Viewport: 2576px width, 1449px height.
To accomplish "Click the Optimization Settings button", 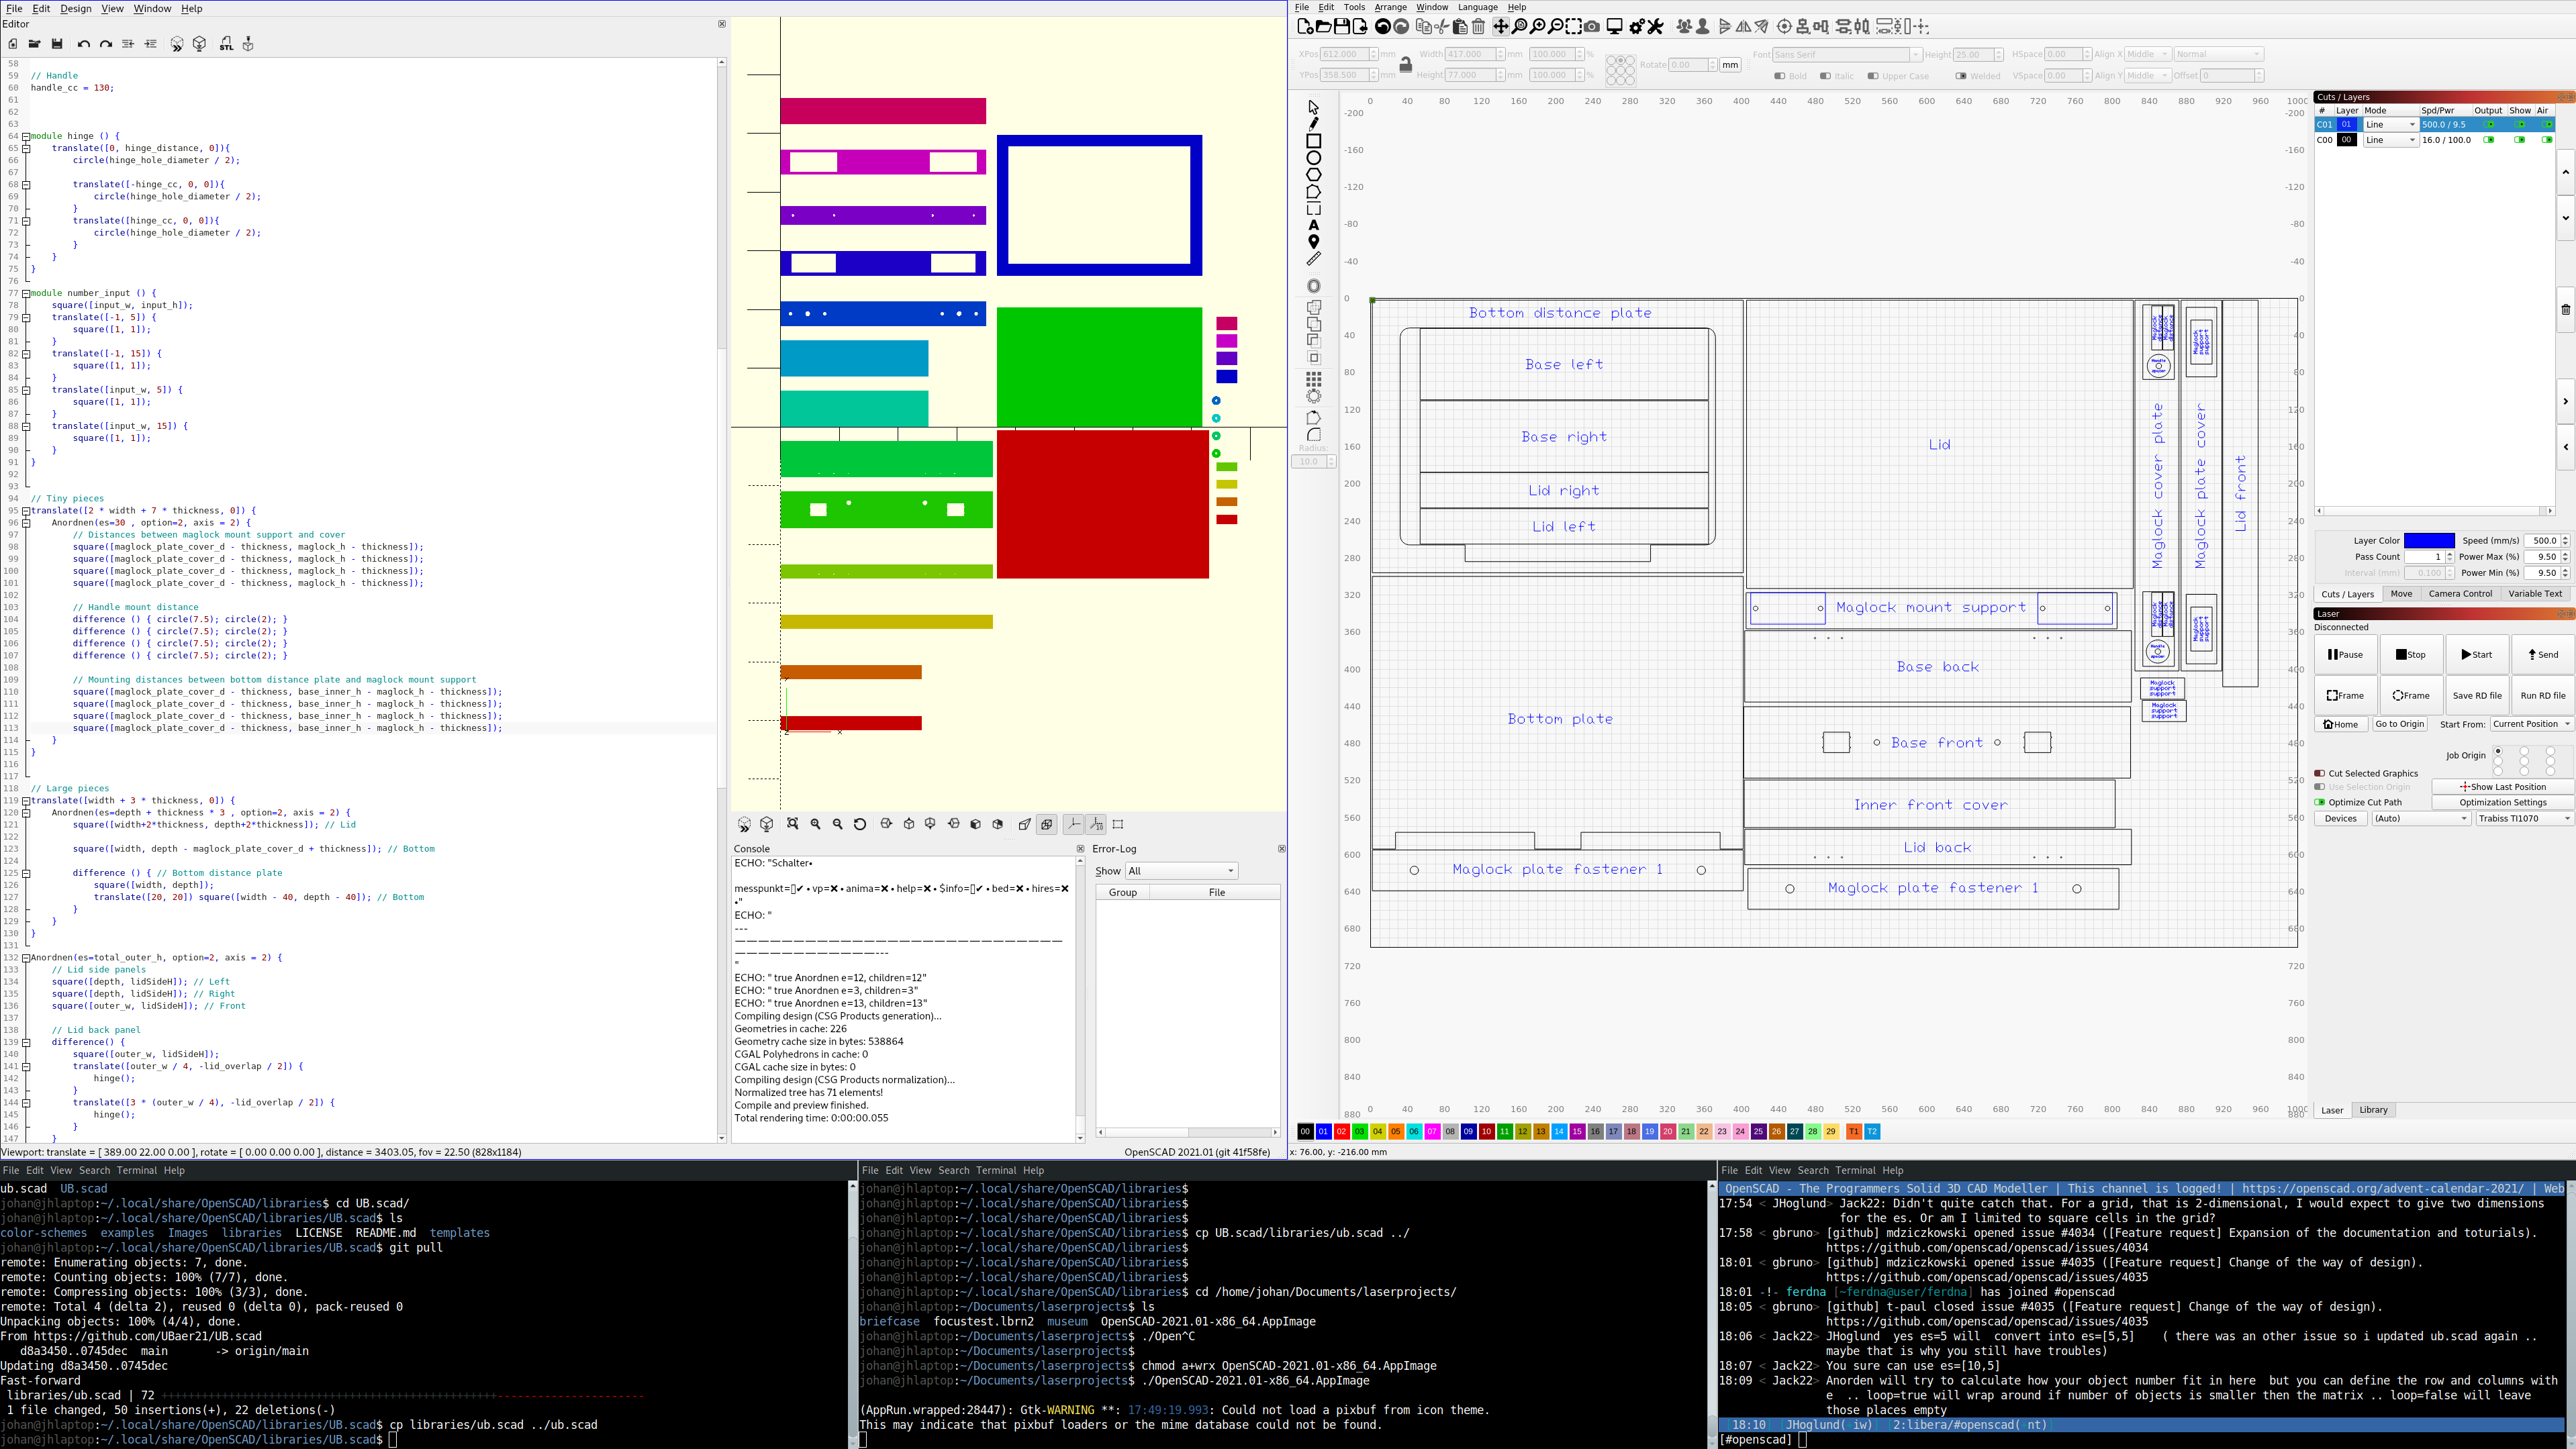I will (2502, 802).
